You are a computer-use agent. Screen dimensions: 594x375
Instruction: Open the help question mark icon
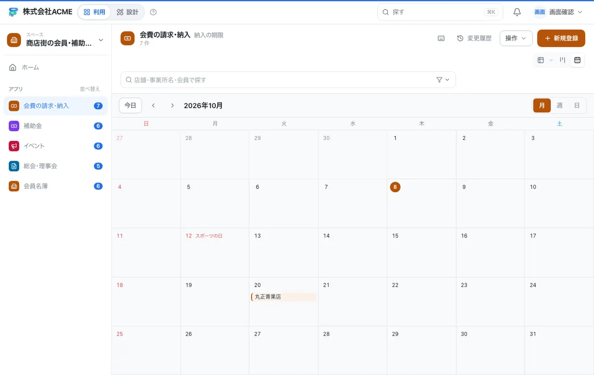[154, 12]
